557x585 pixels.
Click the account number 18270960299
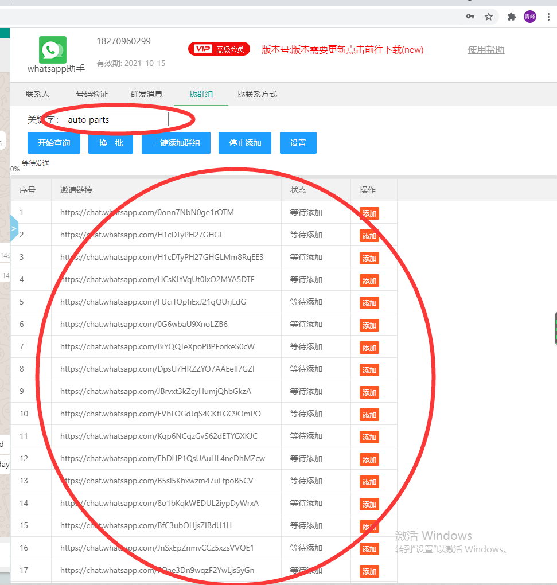(123, 41)
